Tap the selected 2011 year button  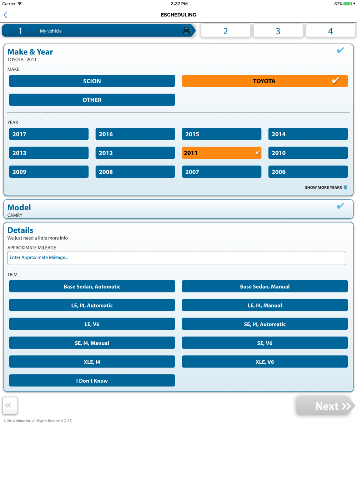222,153
